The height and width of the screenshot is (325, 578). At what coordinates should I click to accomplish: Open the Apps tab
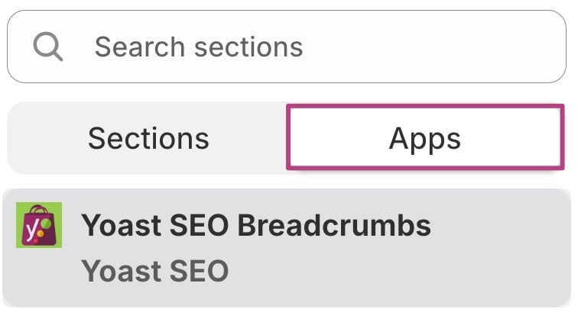coord(424,138)
